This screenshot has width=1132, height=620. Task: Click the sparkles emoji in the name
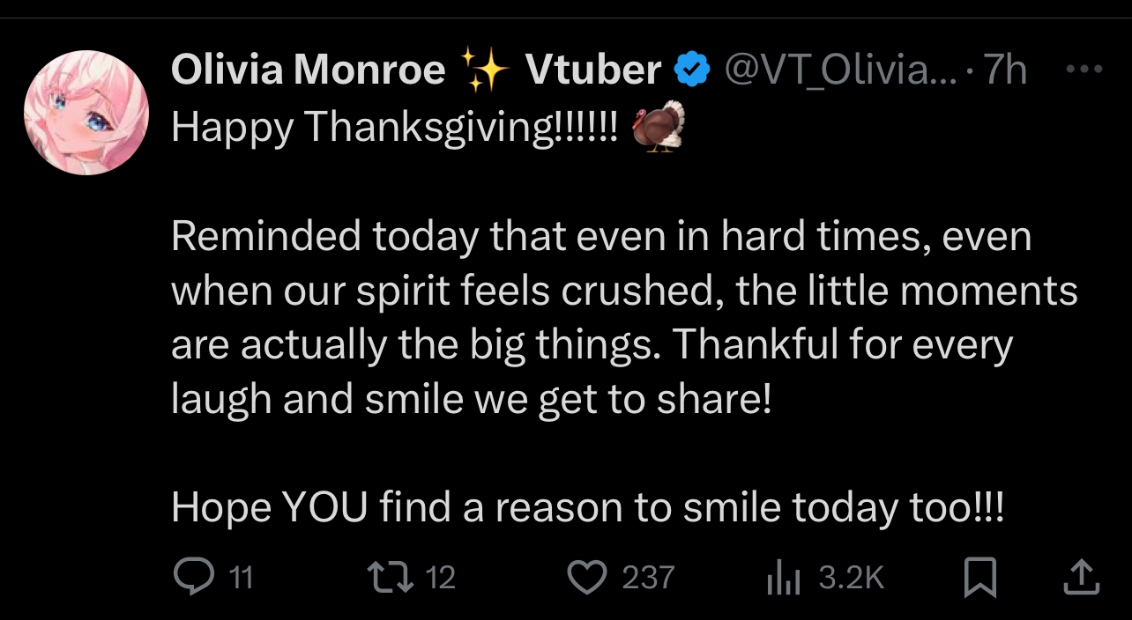coord(485,70)
